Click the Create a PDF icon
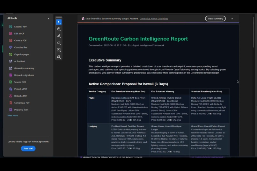Viewport: 257px width, 171px height. [x=11, y=40]
